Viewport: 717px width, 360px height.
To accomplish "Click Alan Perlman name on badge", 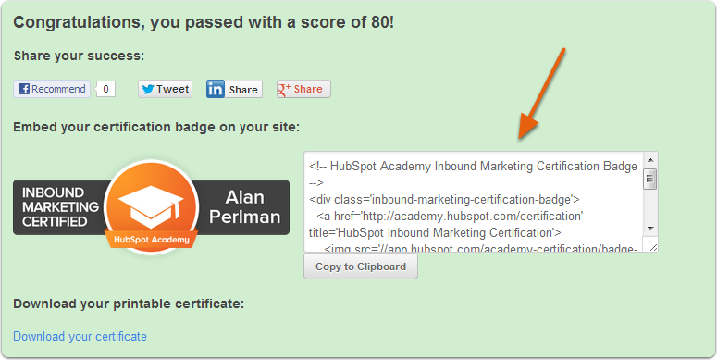I will [x=244, y=206].
